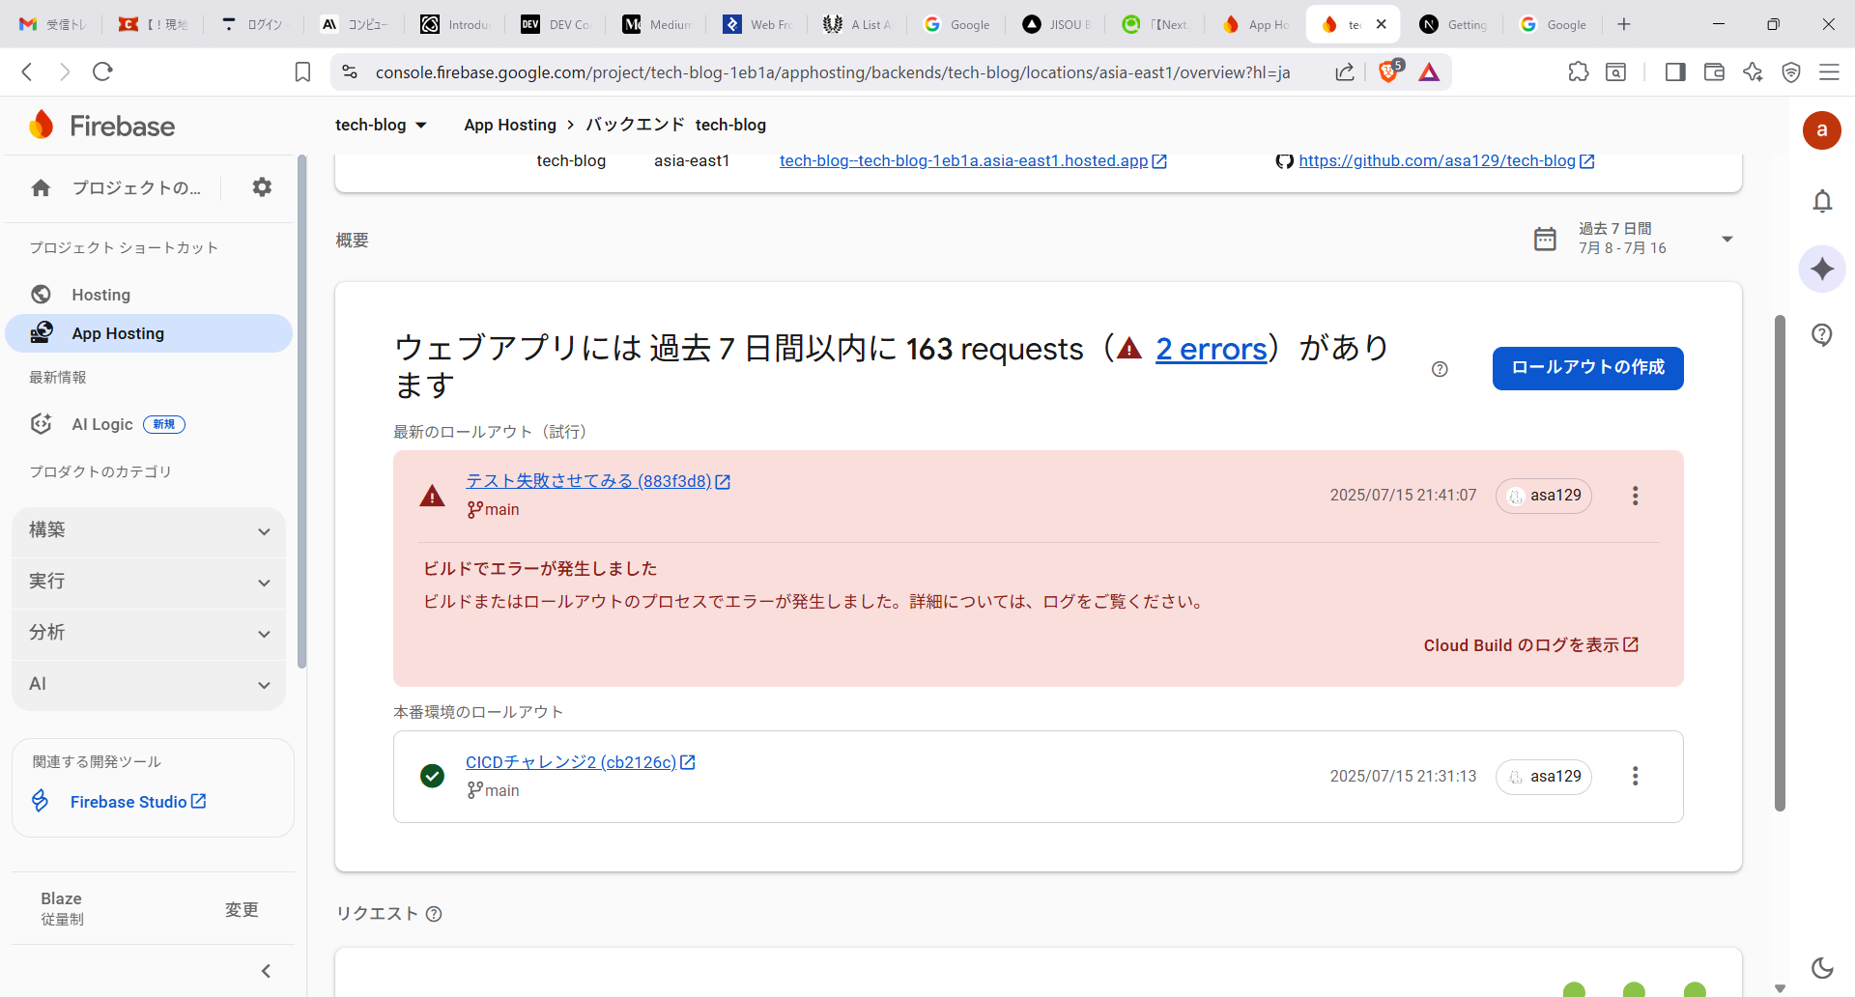The image size is (1855, 997).
Task: Click share page icon in address bar
Action: [1345, 72]
